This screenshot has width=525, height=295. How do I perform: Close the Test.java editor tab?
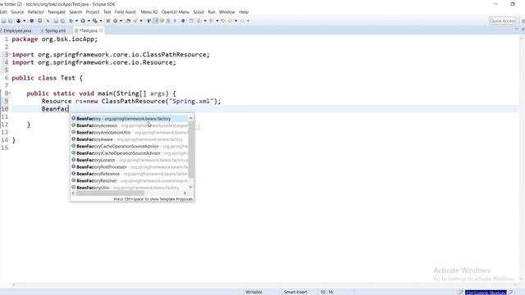(x=101, y=30)
